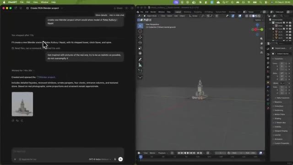Open the Material properties tab icon

[x=268, y=108]
